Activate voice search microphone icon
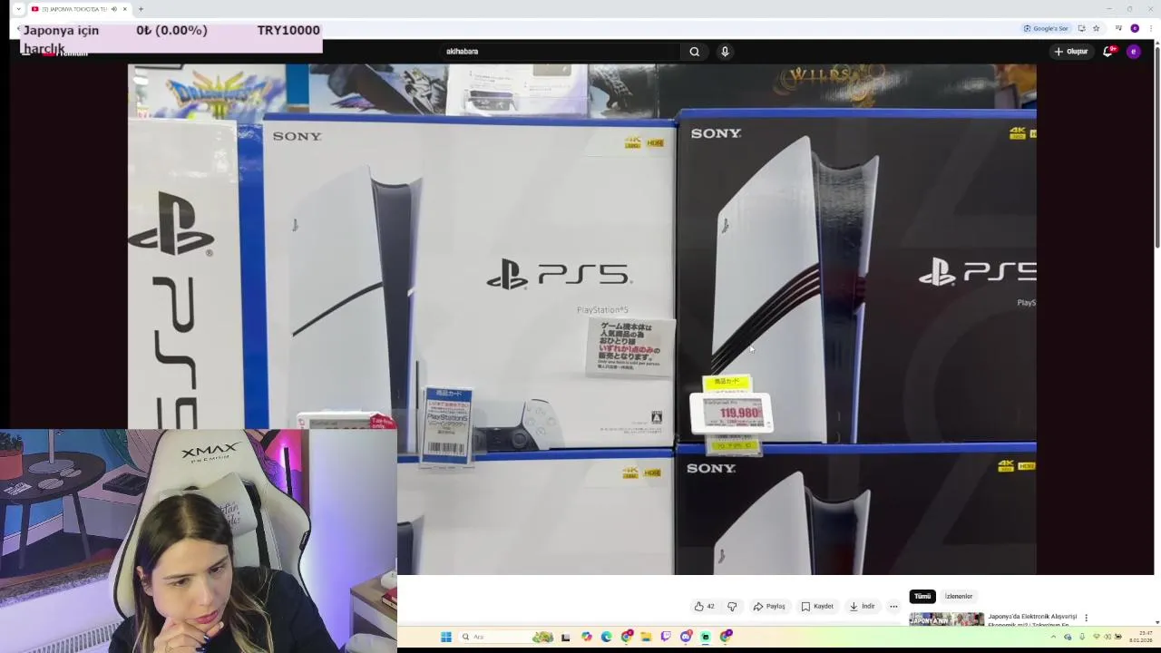Screen dimensions: 1161x653 (725, 52)
